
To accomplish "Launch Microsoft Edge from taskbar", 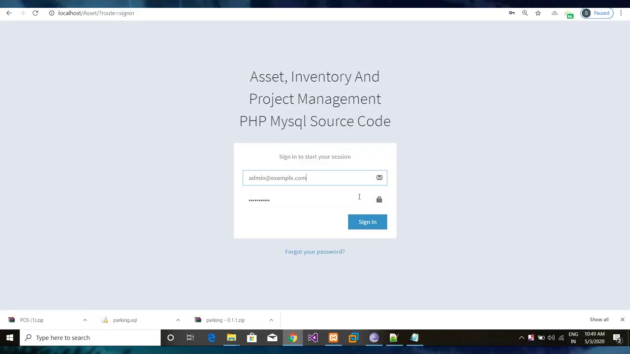I will [x=211, y=338].
